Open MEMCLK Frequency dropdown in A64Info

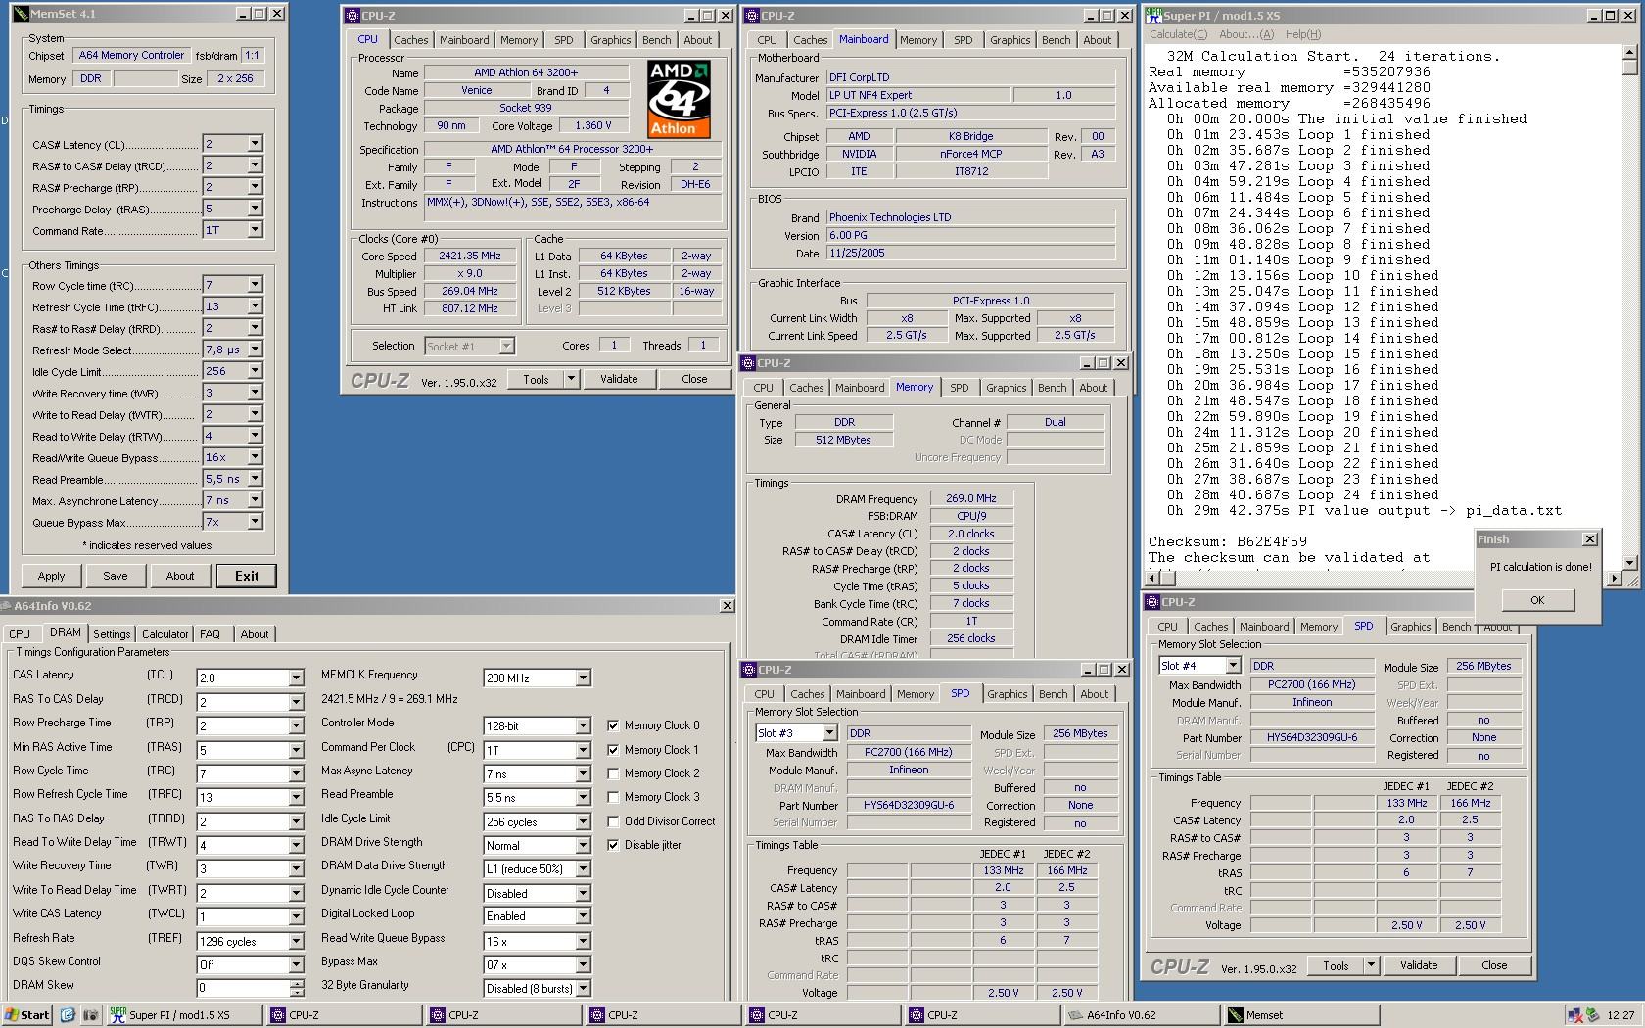(x=583, y=678)
